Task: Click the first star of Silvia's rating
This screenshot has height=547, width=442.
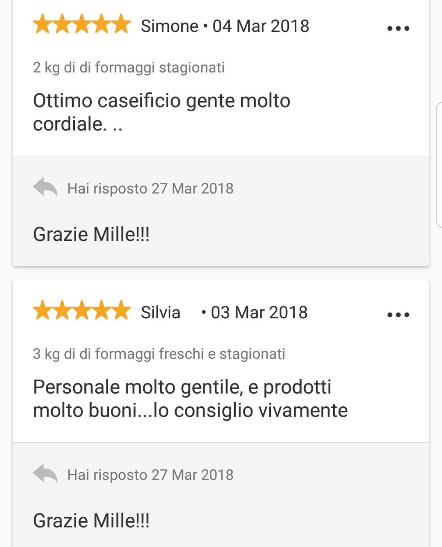Action: tap(43, 311)
